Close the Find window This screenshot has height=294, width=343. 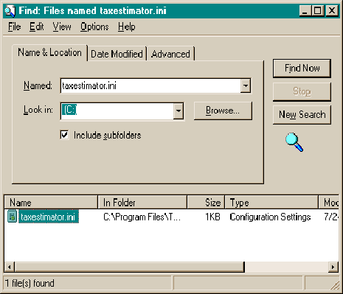332,11
